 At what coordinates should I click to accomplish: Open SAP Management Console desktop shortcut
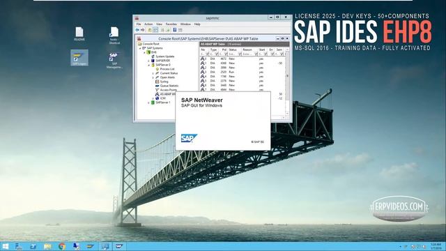coord(114,61)
